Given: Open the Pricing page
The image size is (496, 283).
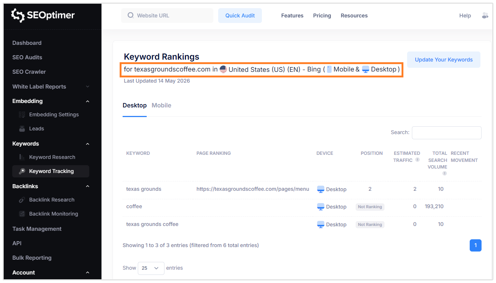Looking at the screenshot, I should (322, 16).
